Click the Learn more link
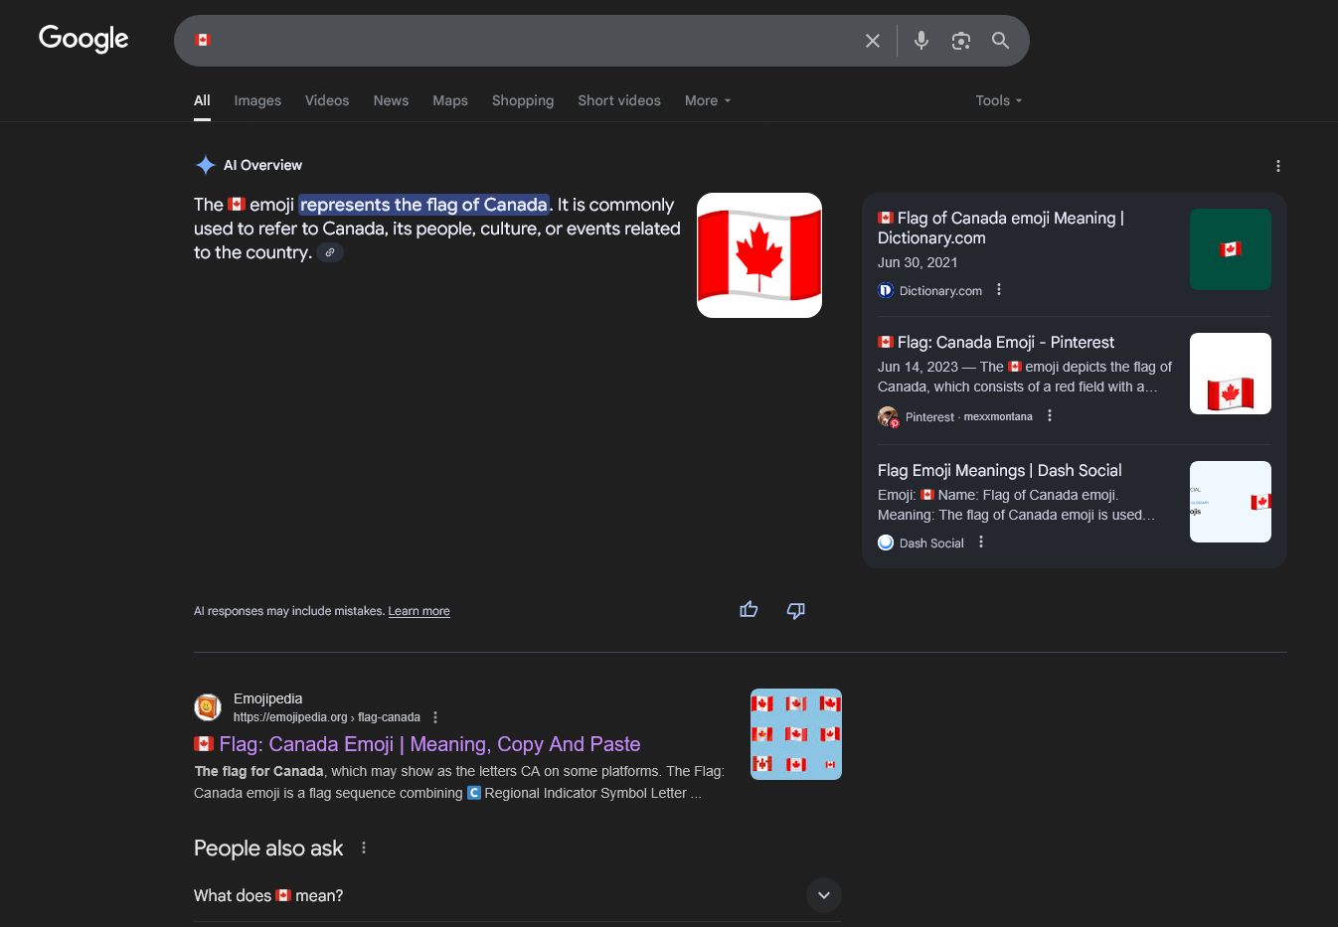The height and width of the screenshot is (927, 1338). (418, 611)
